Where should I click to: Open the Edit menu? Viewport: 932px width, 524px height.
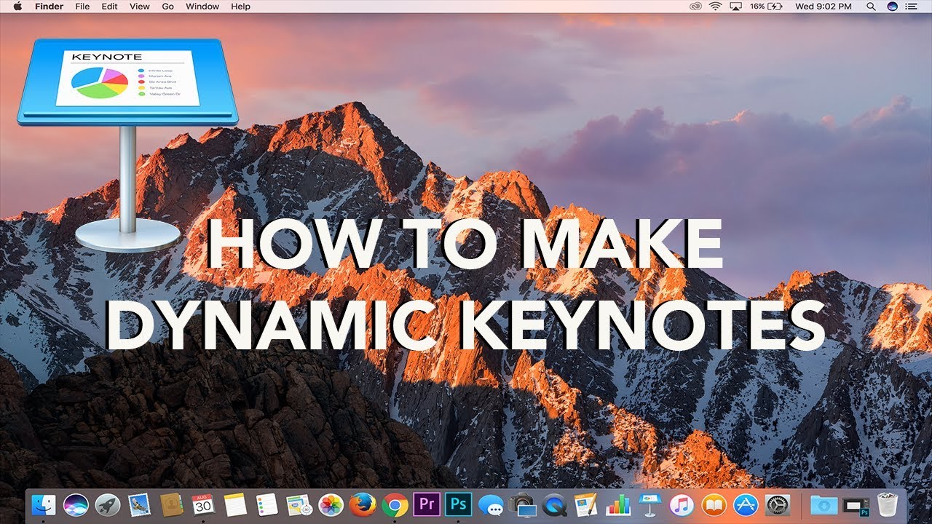[x=109, y=7]
